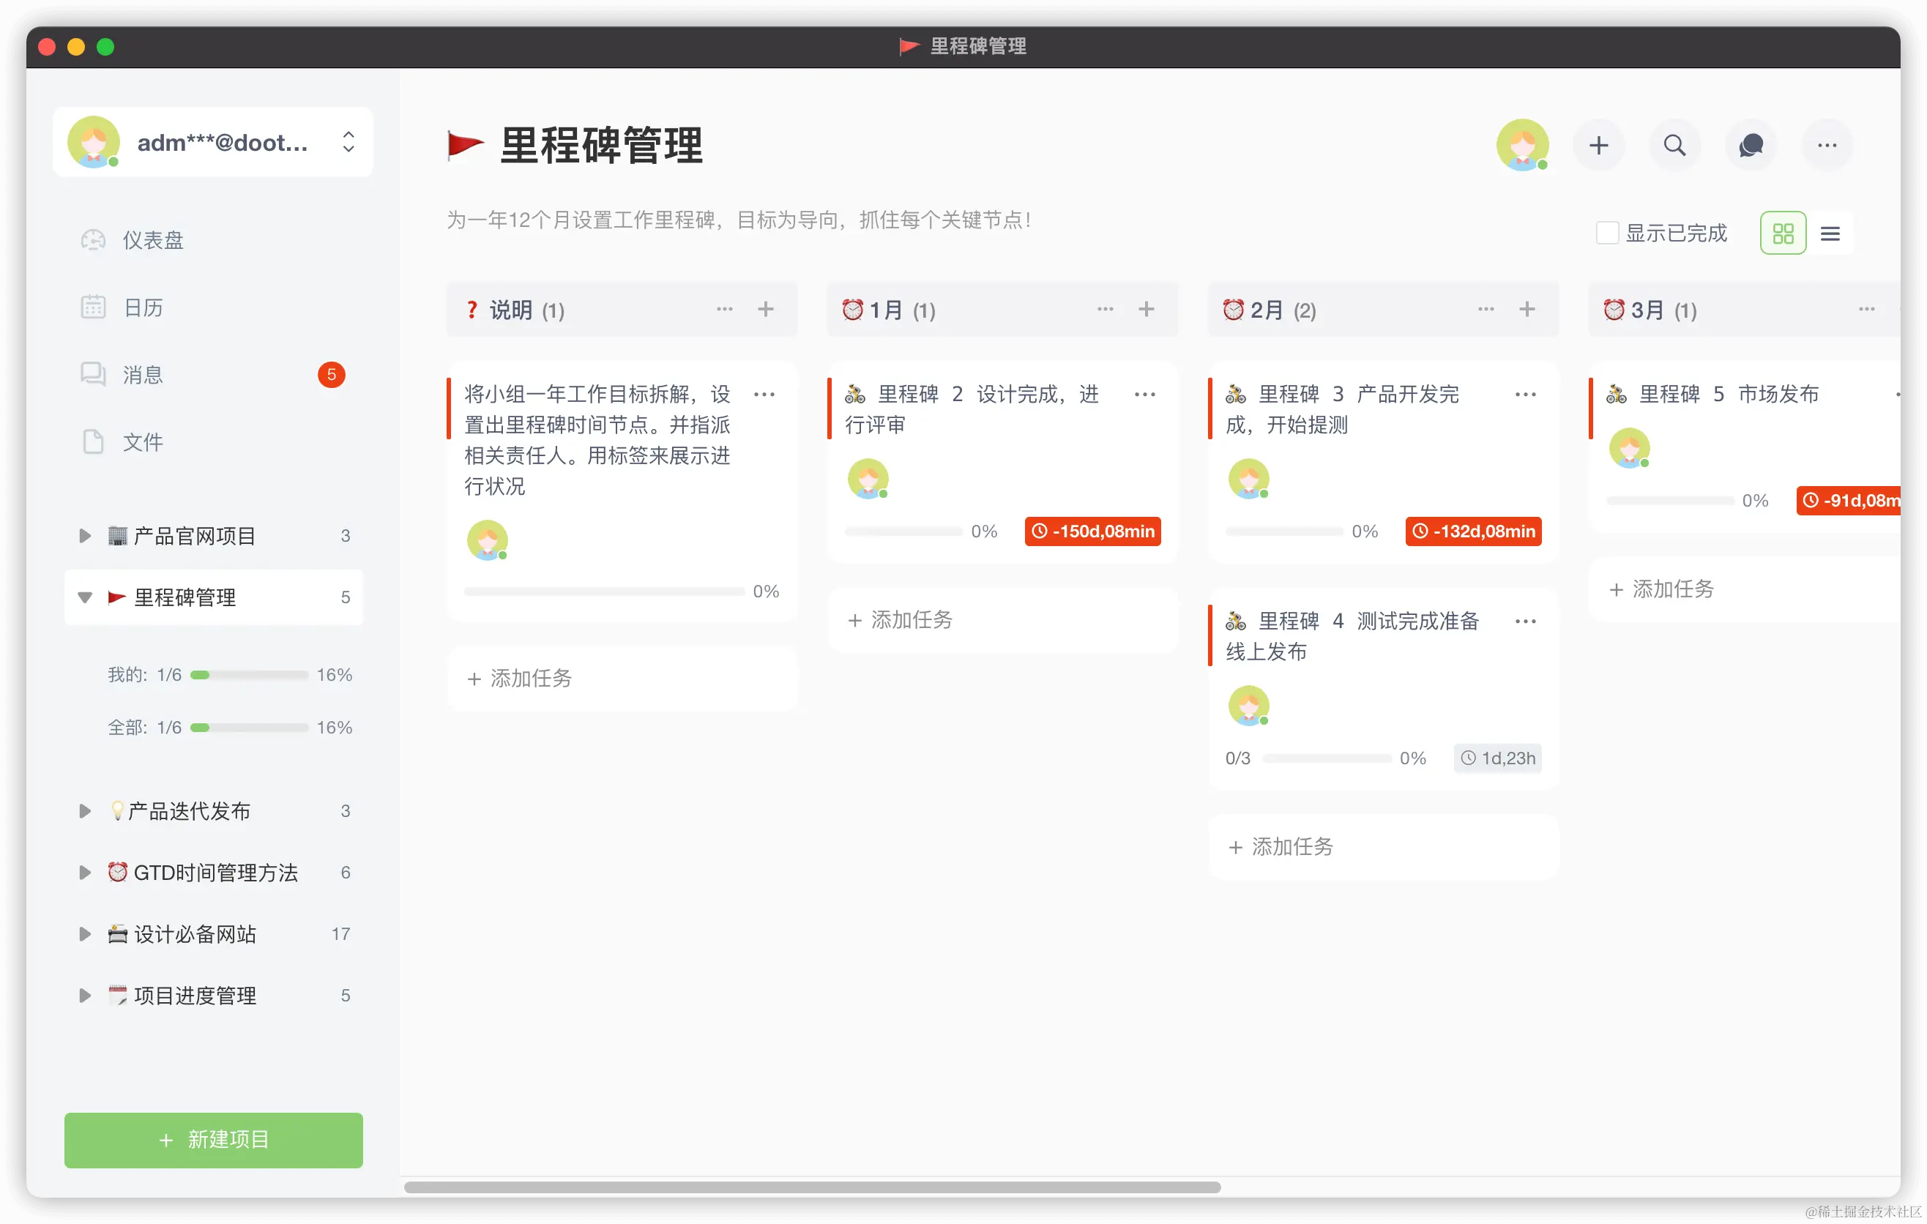The width and height of the screenshot is (1927, 1224).
Task: Click the plus icon next to header avatar
Action: (1598, 146)
